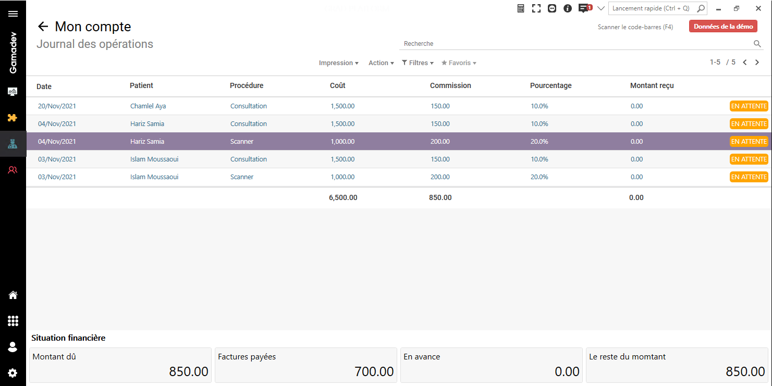The image size is (772, 386).
Task: Sort table by Commission column header
Action: coord(450,85)
